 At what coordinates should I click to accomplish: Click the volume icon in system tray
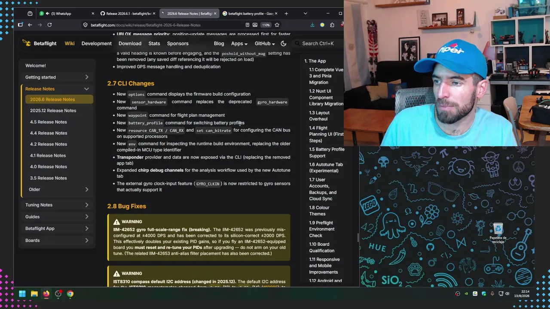pos(507,294)
